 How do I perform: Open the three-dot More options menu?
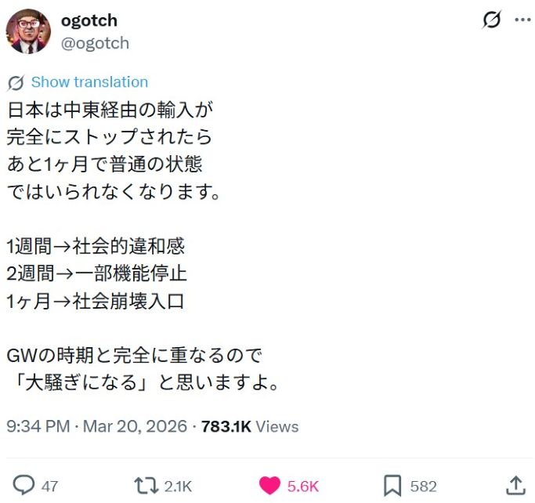(522, 20)
